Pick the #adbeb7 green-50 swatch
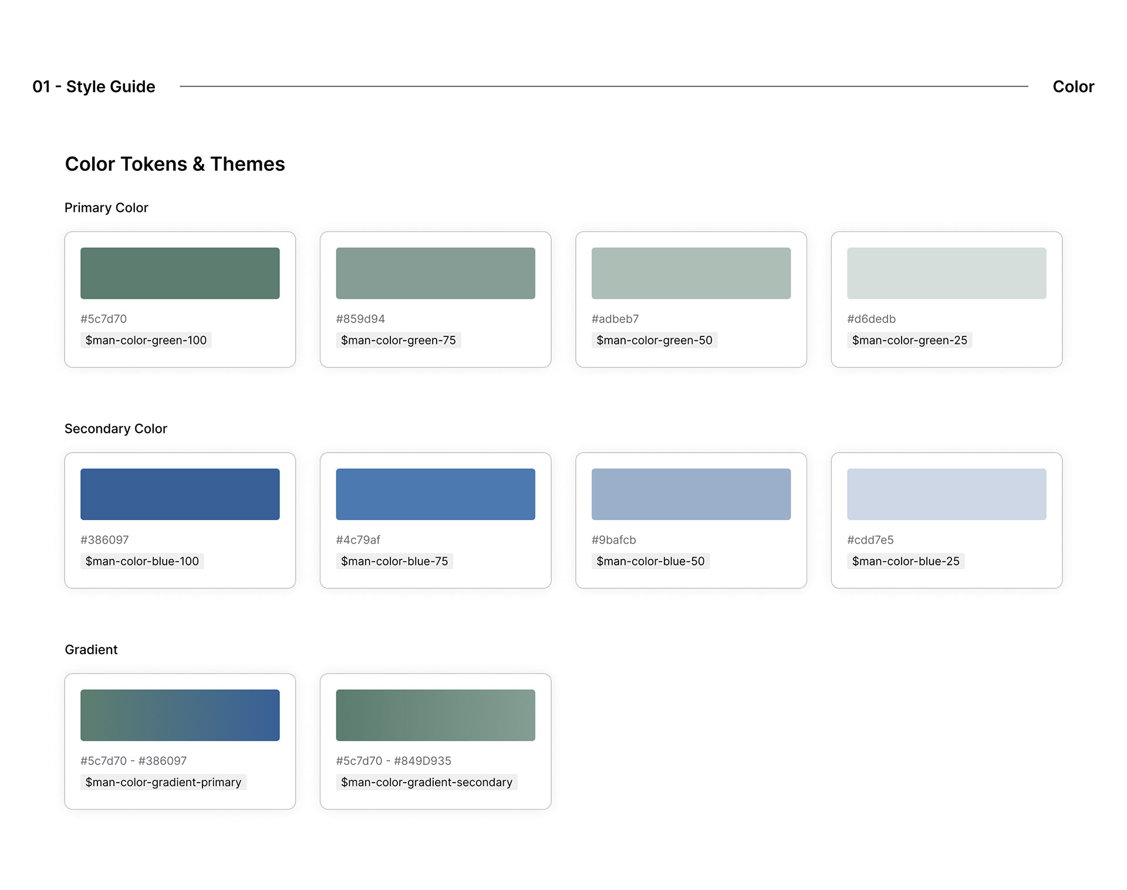The height and width of the screenshot is (890, 1127). coord(691,273)
